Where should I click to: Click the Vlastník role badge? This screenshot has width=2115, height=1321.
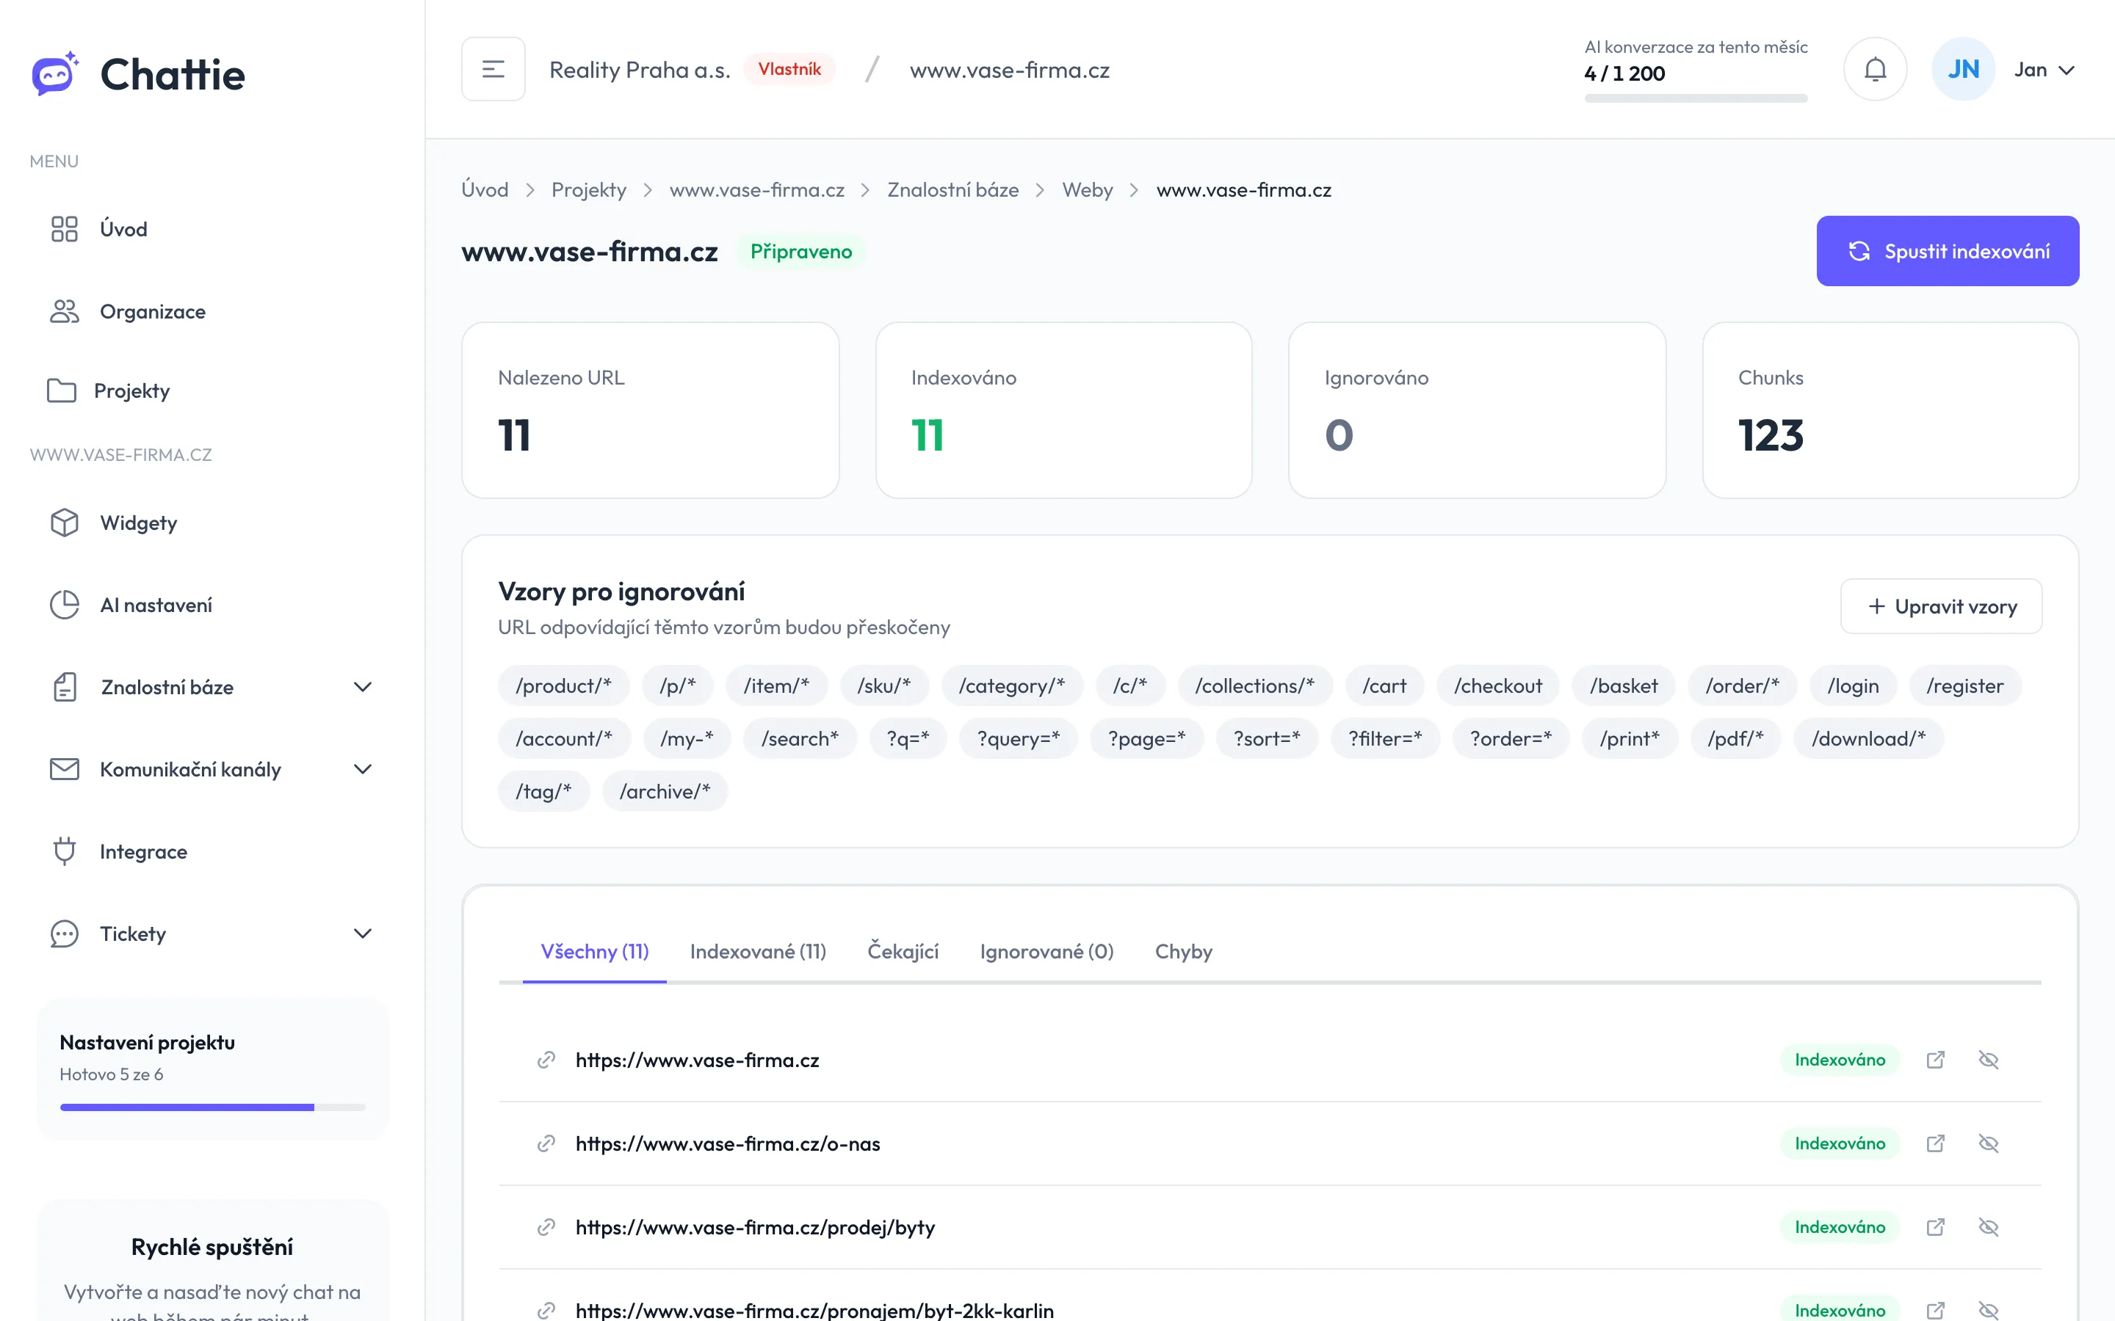(x=789, y=69)
